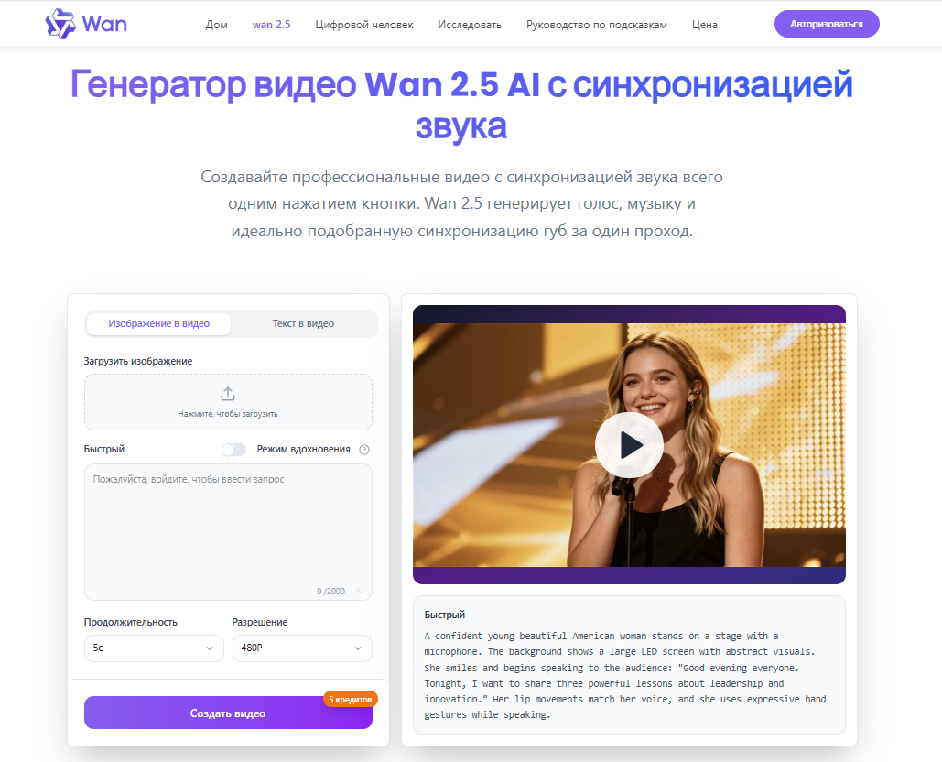The width and height of the screenshot is (942, 762).
Task: Click the Wan logo icon
Action: point(60,24)
